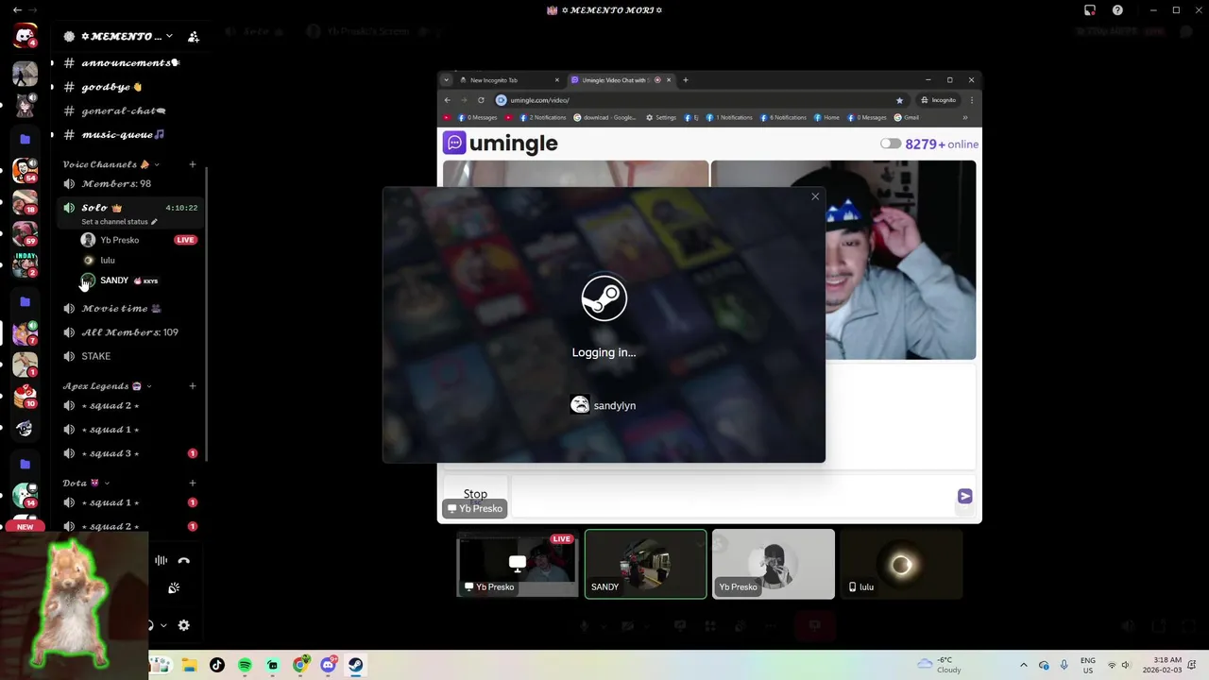1209x680 pixels.
Task: Open Discord user settings gear
Action: [184, 625]
